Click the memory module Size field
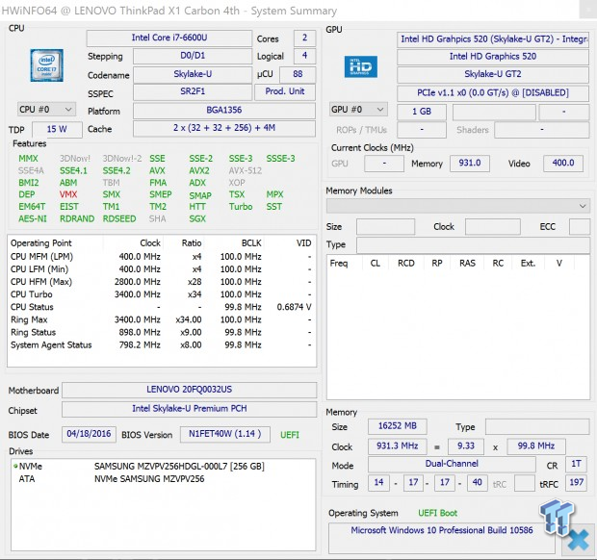Viewport: 597px width, 560px height. [x=385, y=227]
